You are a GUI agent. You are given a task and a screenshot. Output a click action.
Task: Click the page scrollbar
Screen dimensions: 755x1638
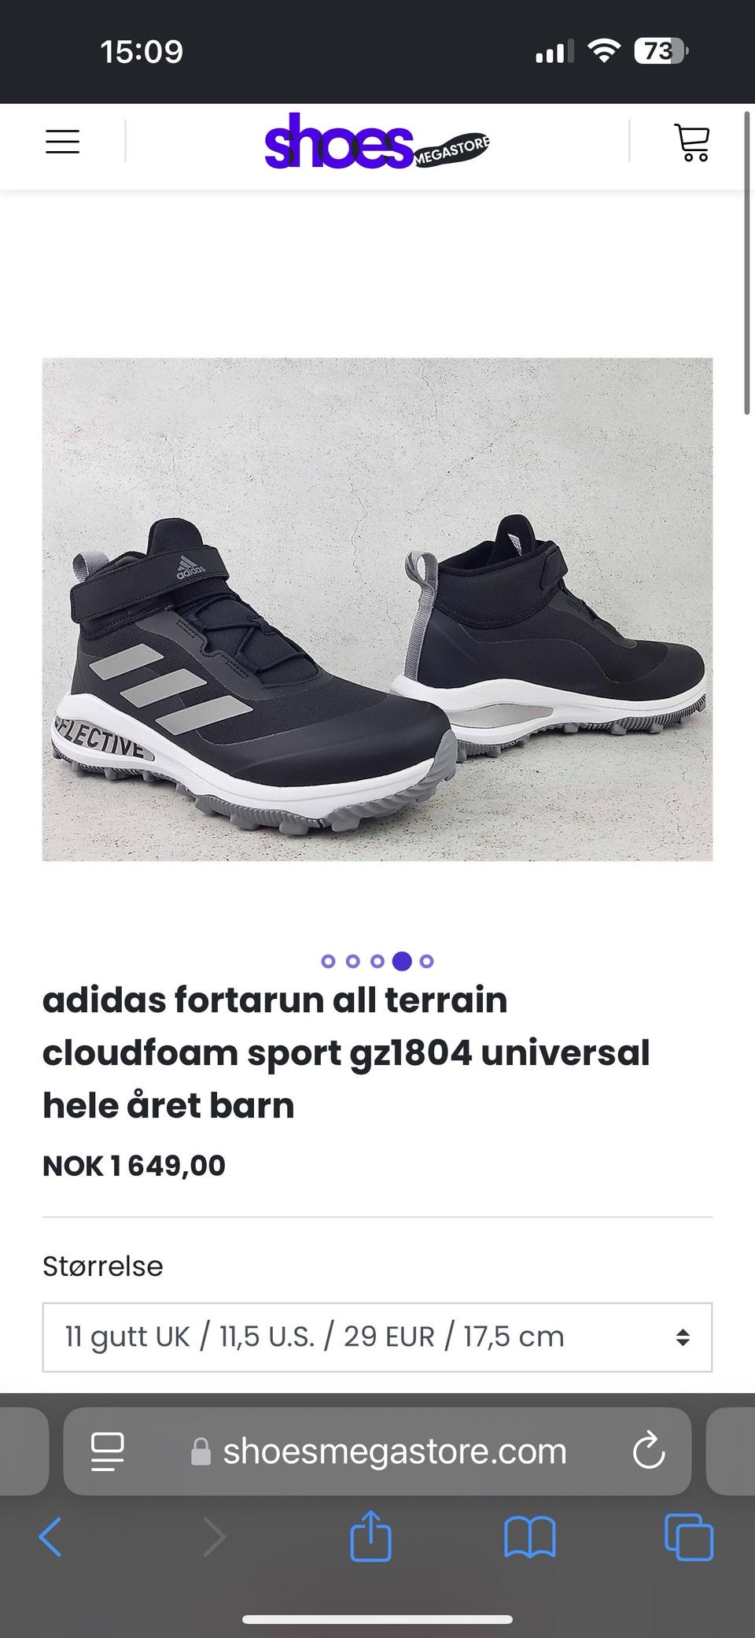[747, 264]
